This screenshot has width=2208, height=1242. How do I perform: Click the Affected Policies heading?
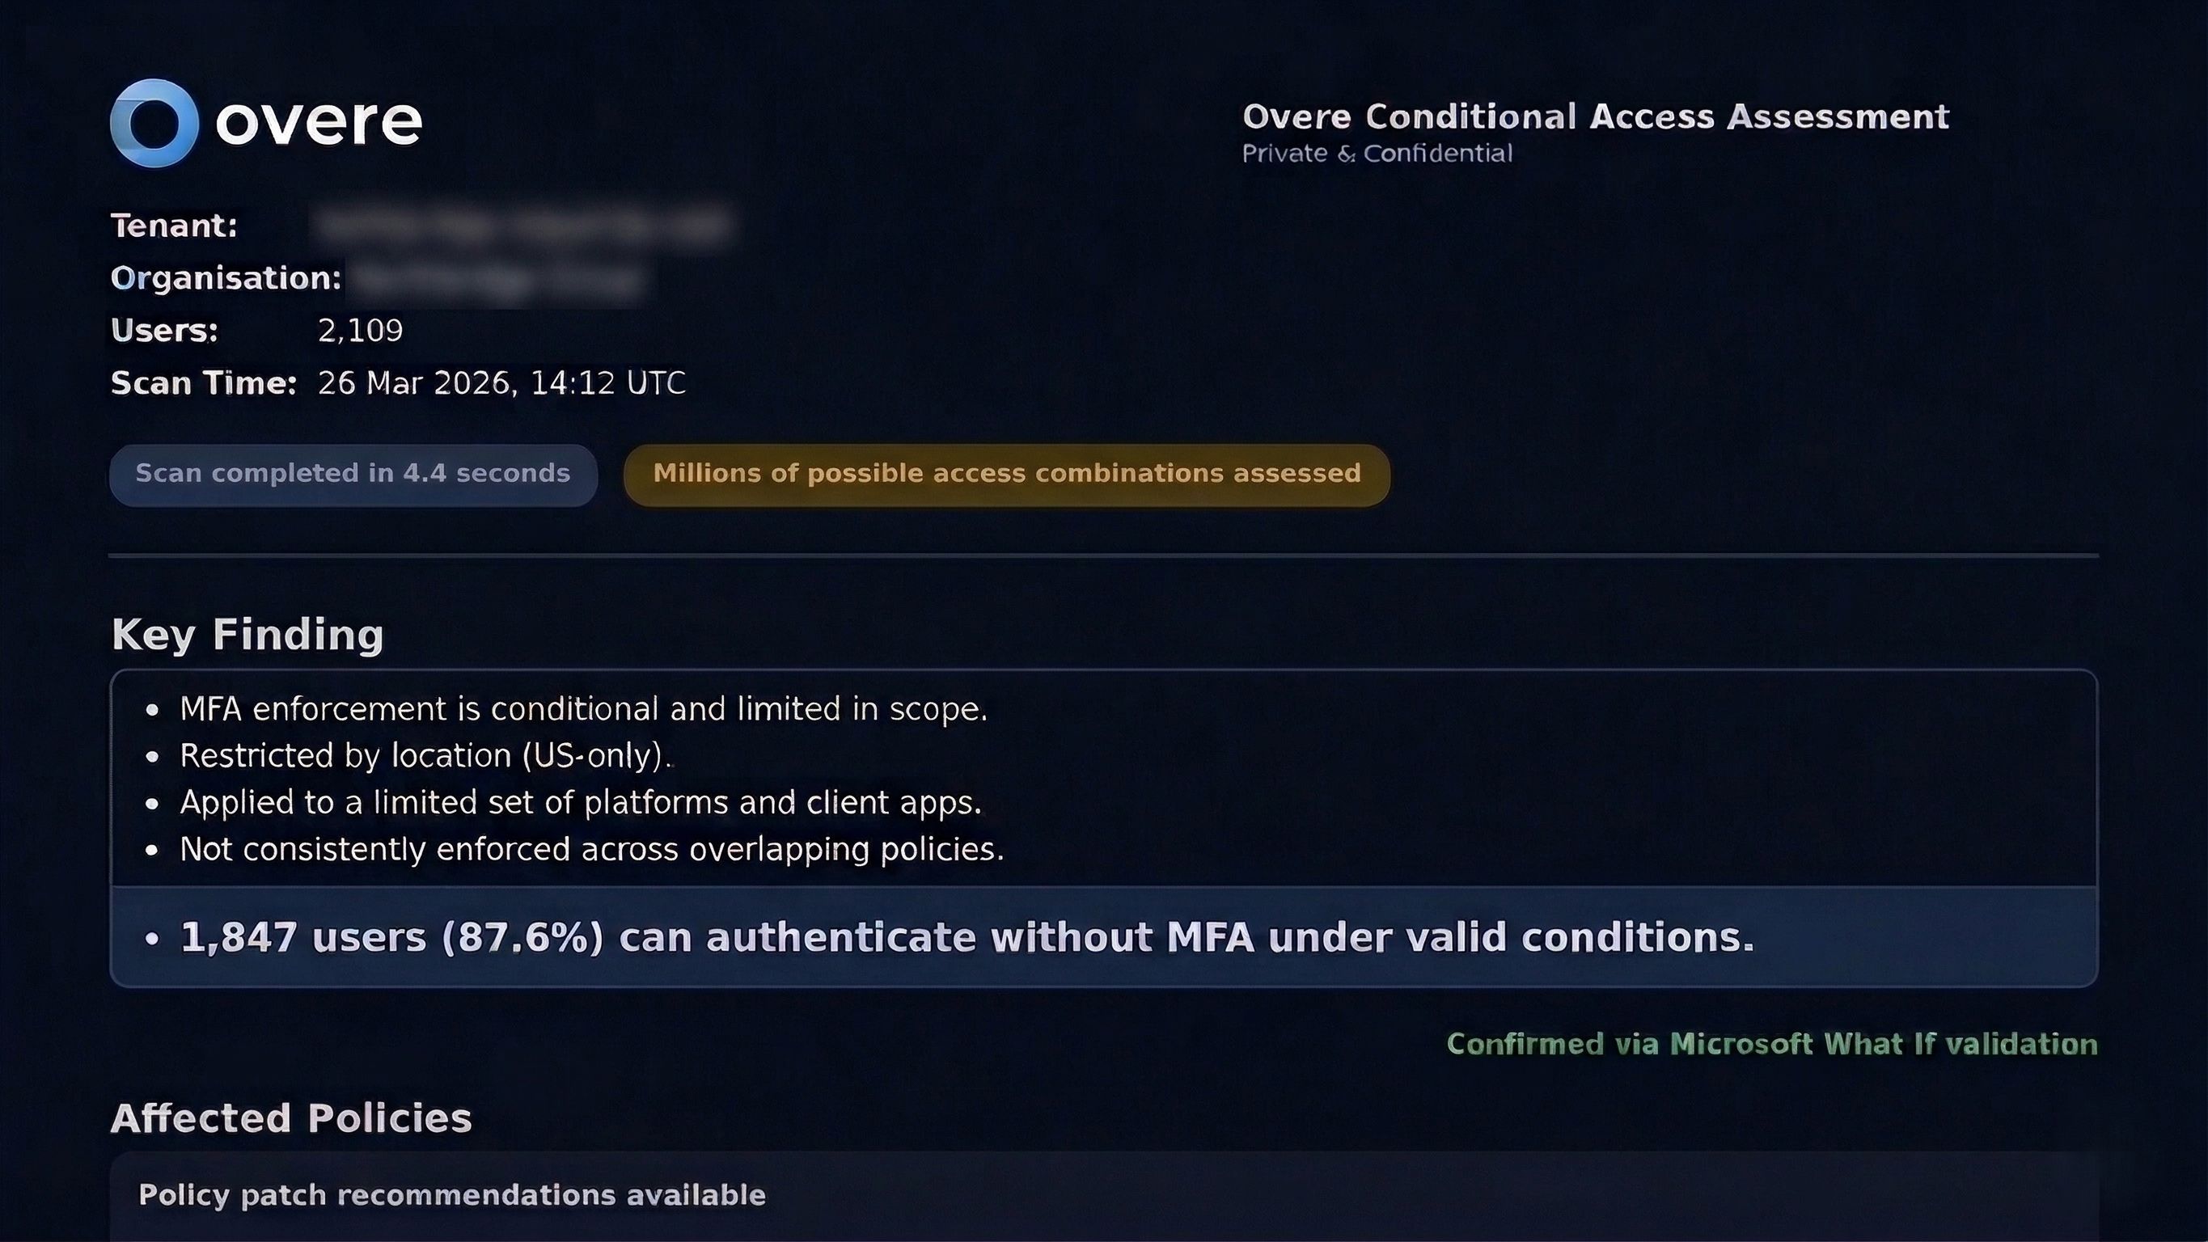pyautogui.click(x=290, y=1118)
